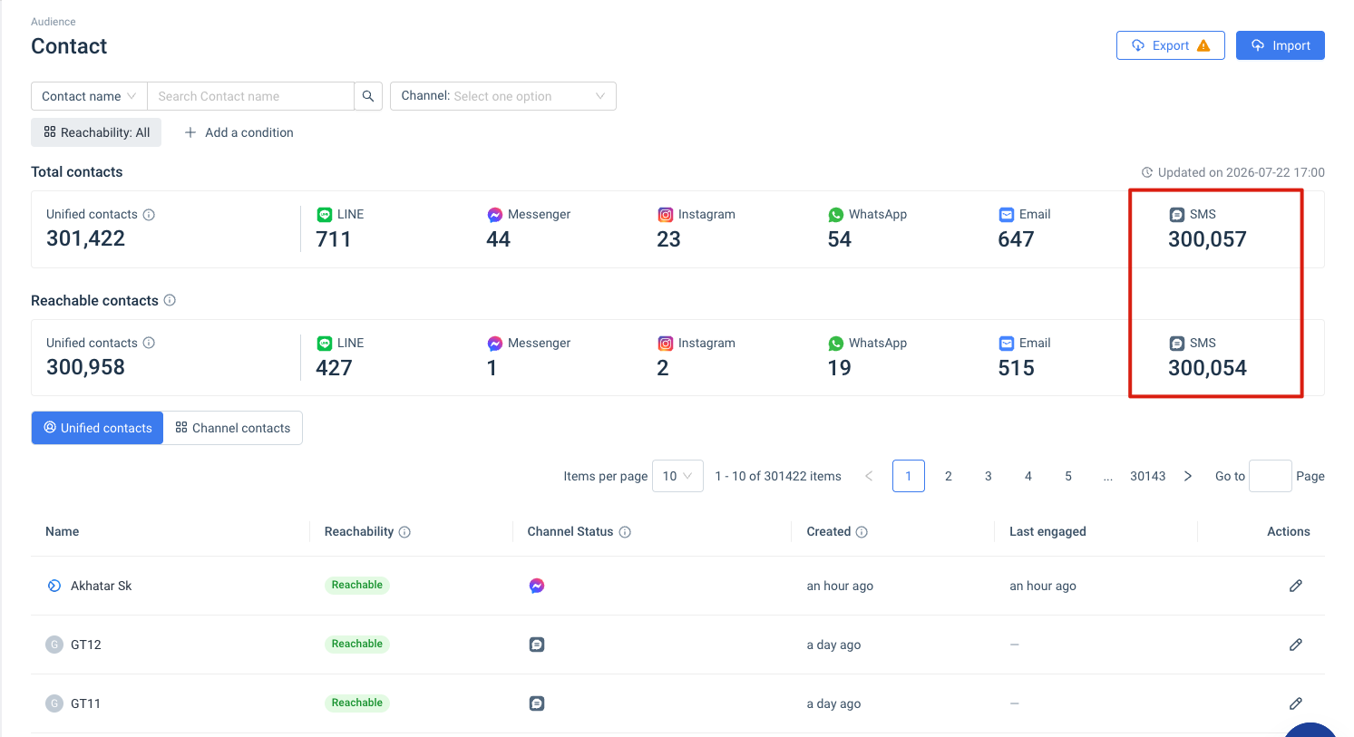Click info icon in Channel Status header
The image size is (1354, 737).
pos(625,532)
